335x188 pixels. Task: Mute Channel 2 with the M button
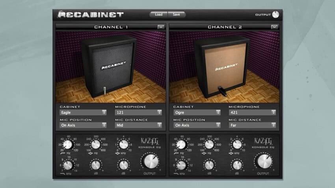[x=274, y=27]
